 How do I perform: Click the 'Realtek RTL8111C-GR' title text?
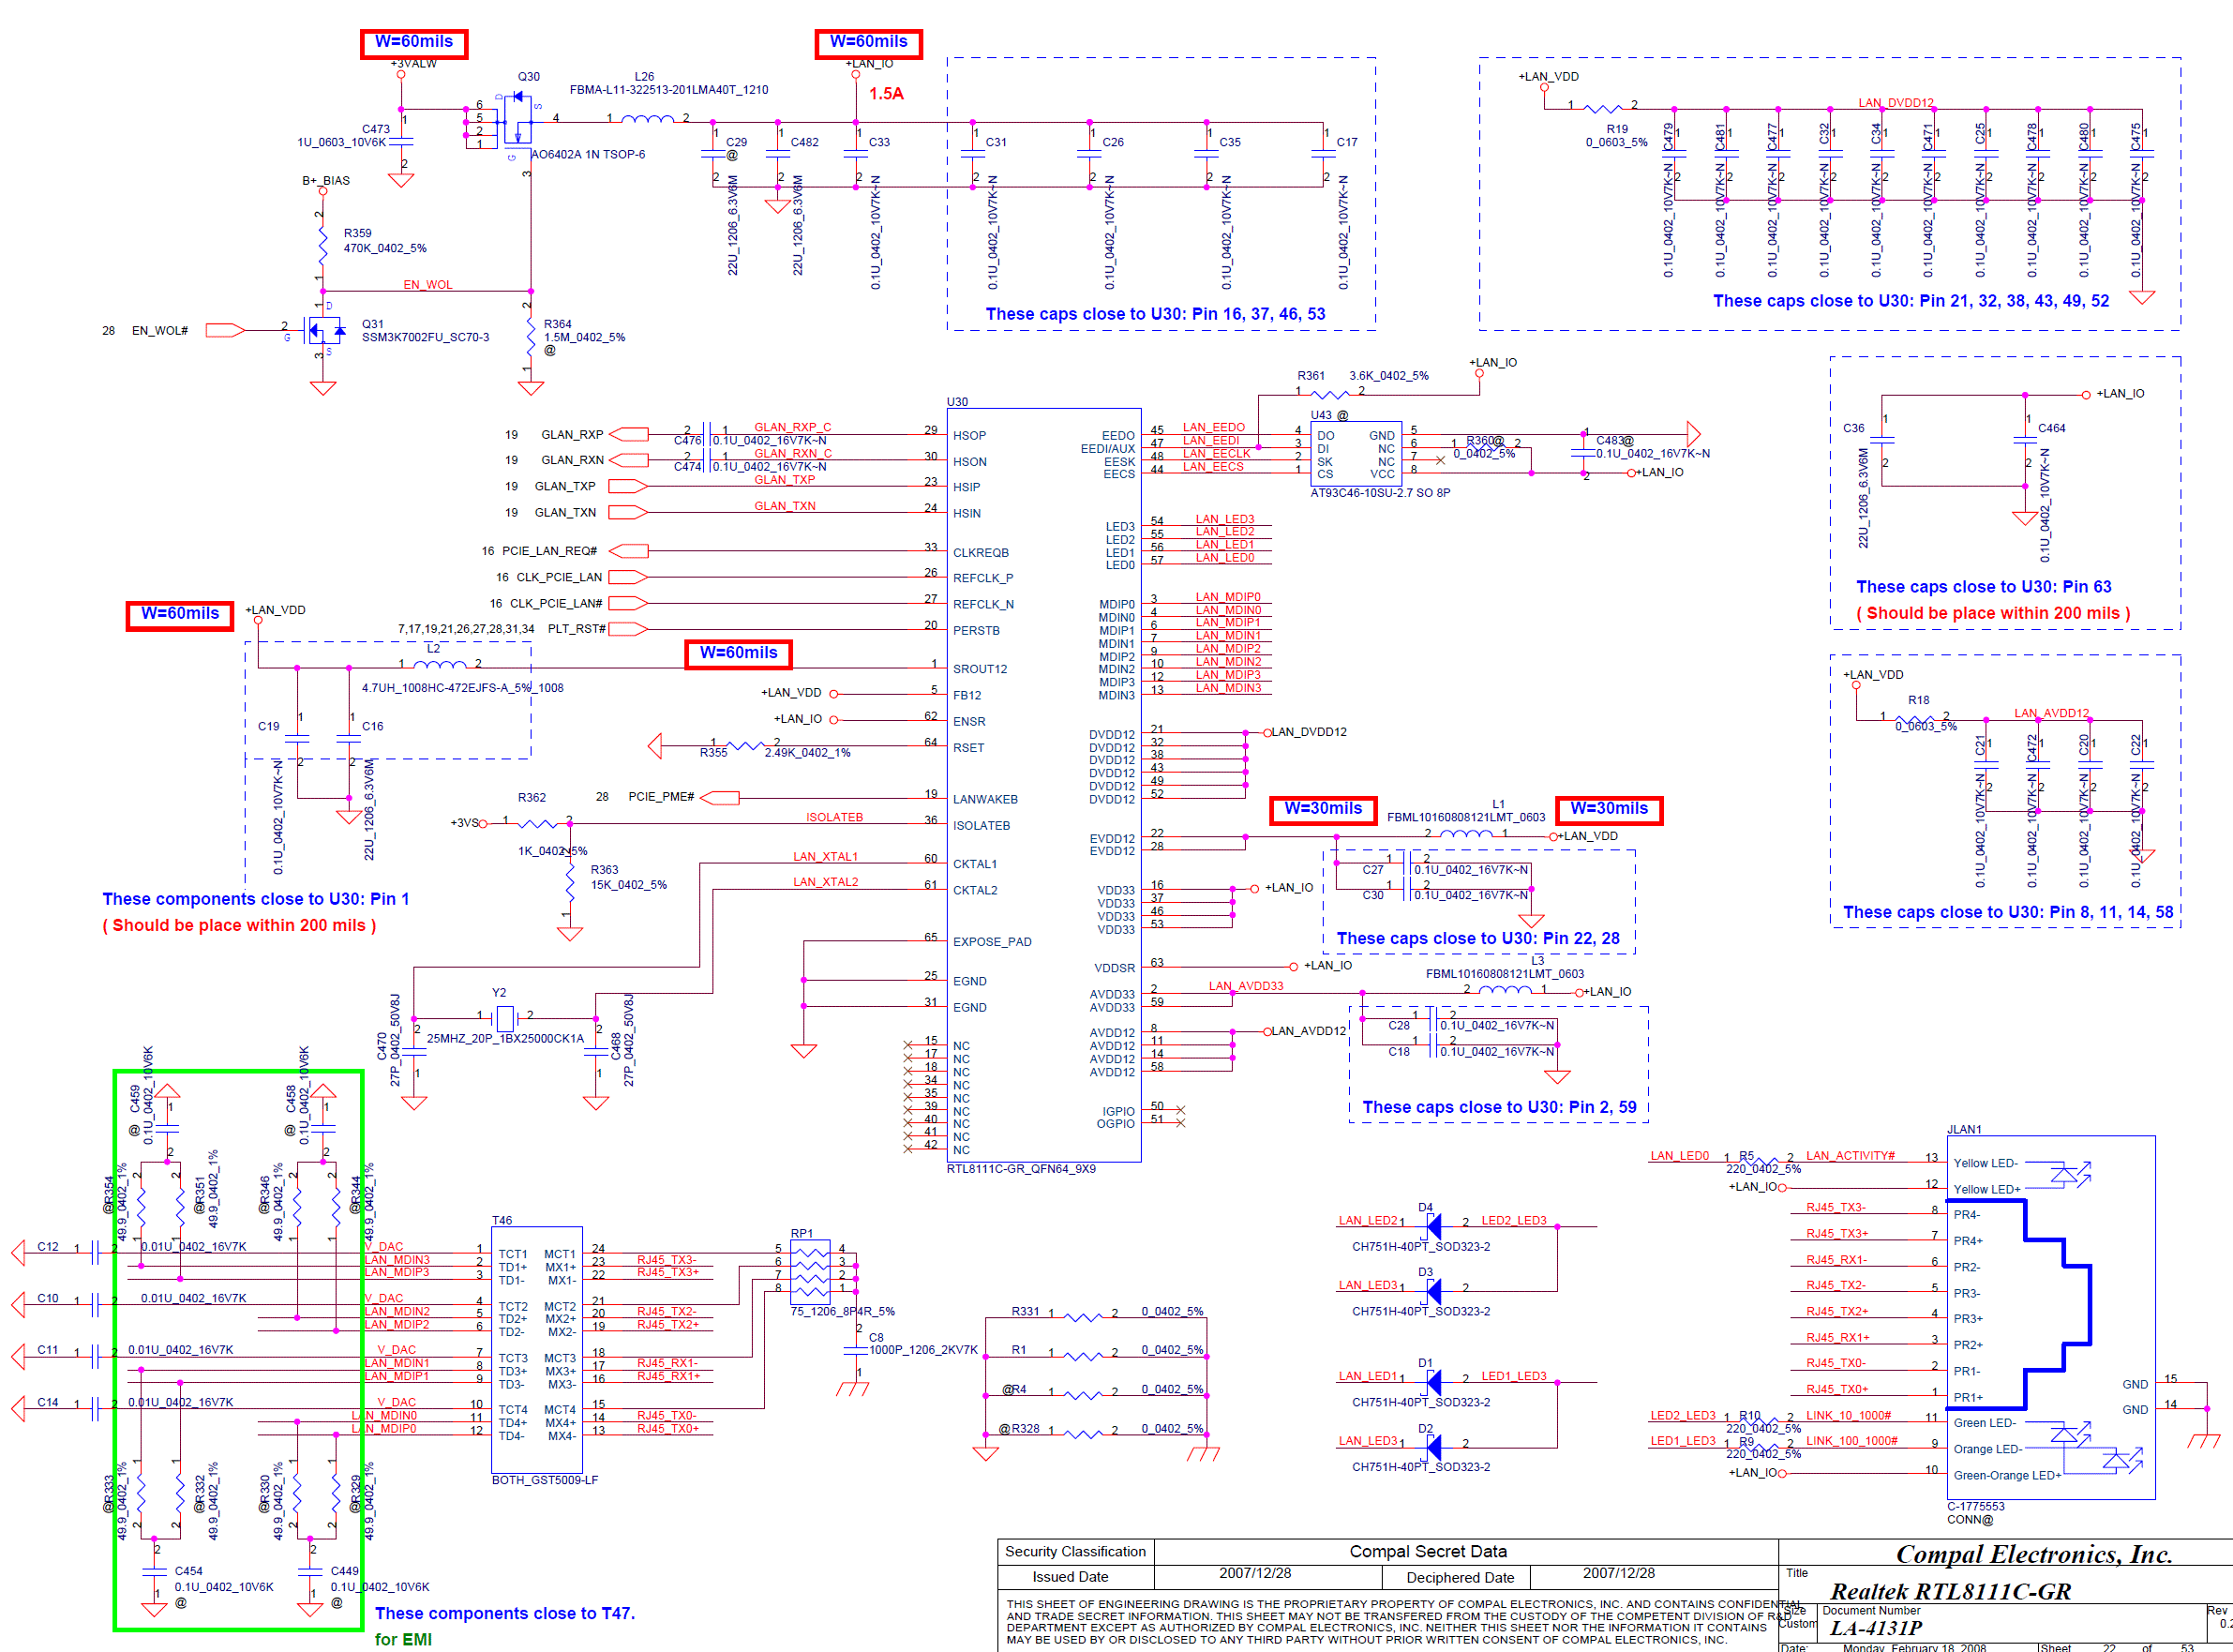click(1950, 1590)
